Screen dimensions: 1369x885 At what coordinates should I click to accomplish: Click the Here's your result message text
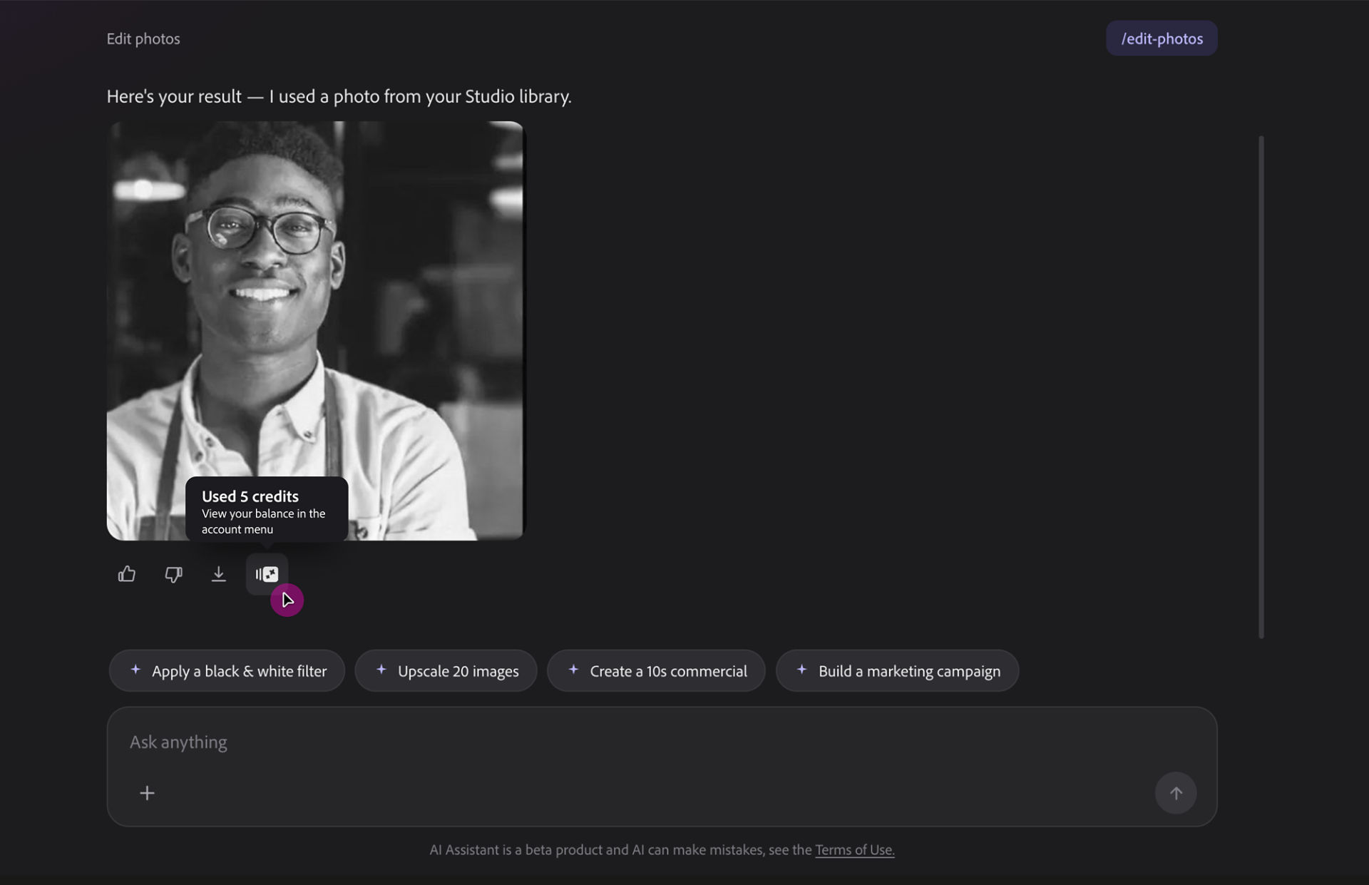pos(339,96)
